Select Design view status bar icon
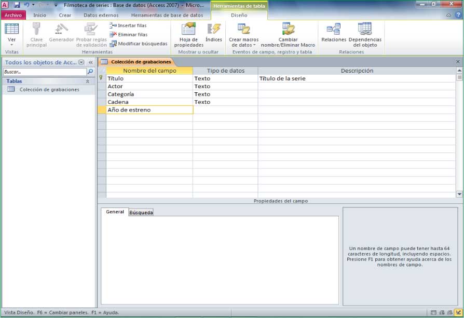Viewport: 464px width, 318px height. click(x=458, y=312)
